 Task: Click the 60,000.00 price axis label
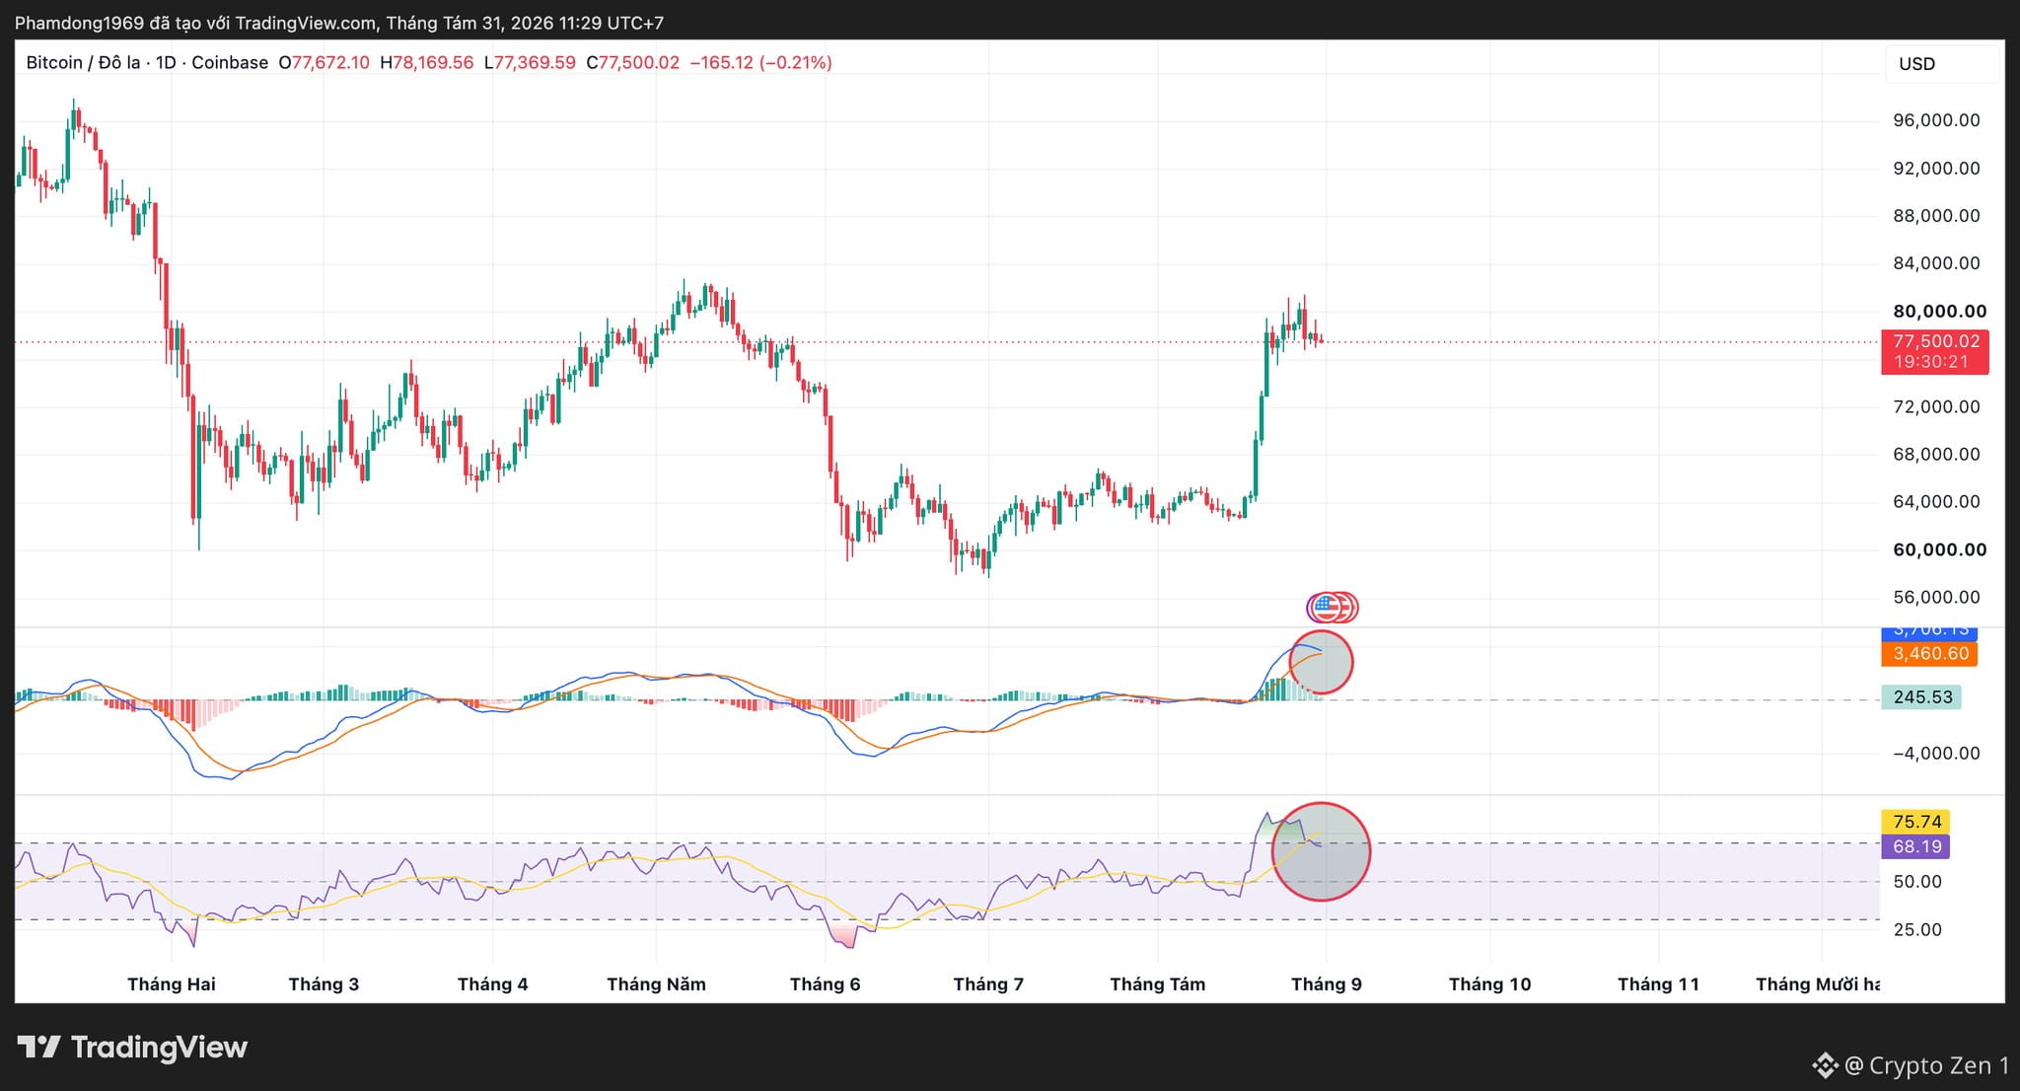coord(1939,549)
